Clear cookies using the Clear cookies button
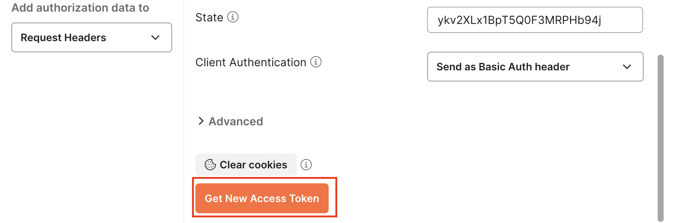Image resolution: width=673 pixels, height=223 pixels. (246, 165)
